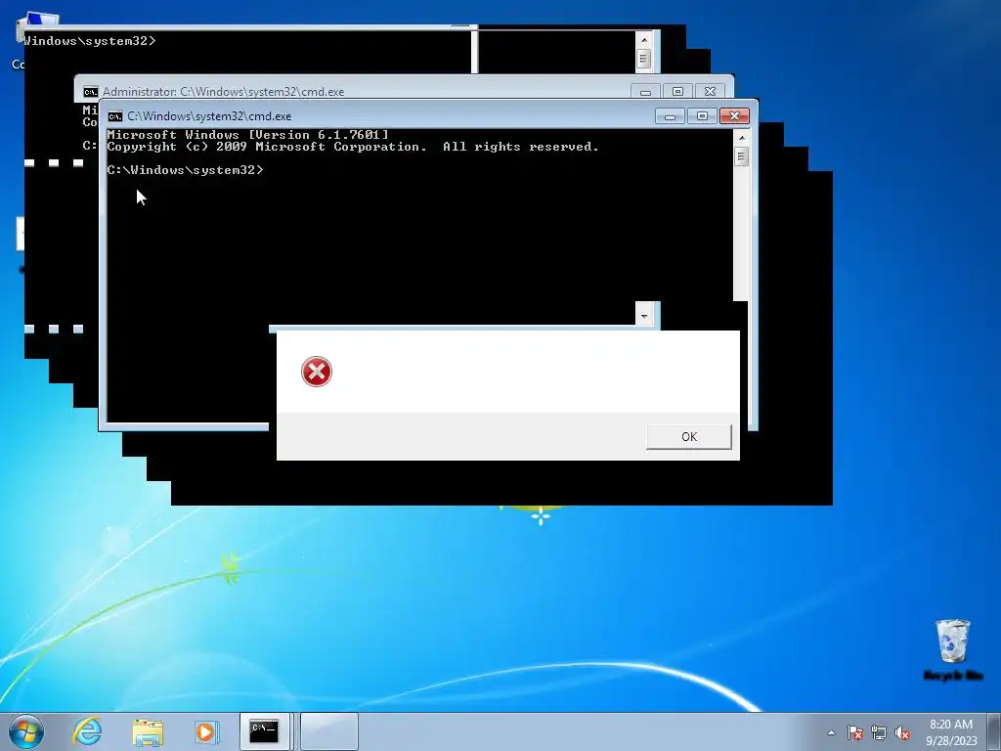Click the scroll up arrow of the topmost background cmd window
Image resolution: width=1001 pixels, height=751 pixels.
pos(643,39)
